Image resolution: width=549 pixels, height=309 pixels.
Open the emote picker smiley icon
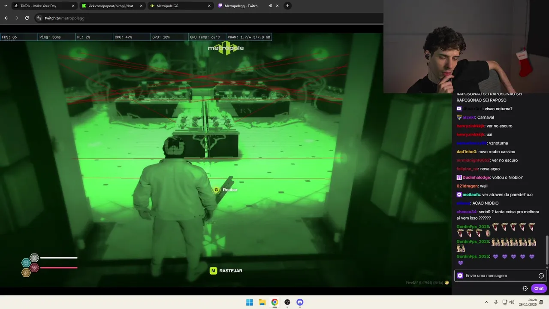[x=541, y=276]
